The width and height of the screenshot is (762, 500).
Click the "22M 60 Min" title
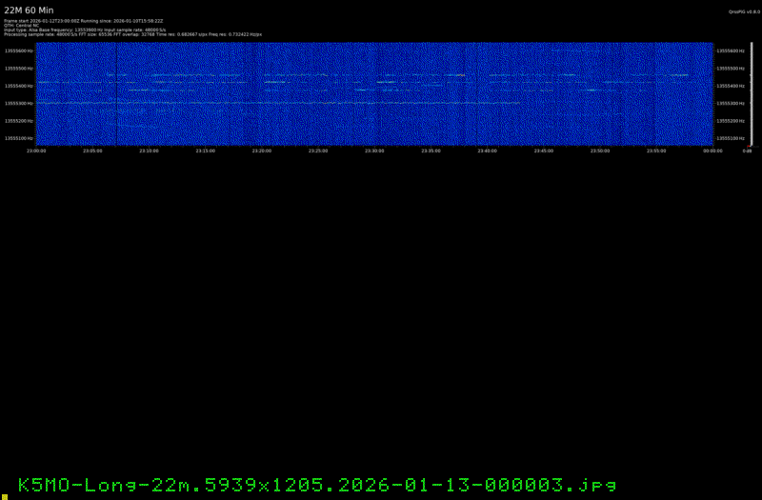click(30, 10)
